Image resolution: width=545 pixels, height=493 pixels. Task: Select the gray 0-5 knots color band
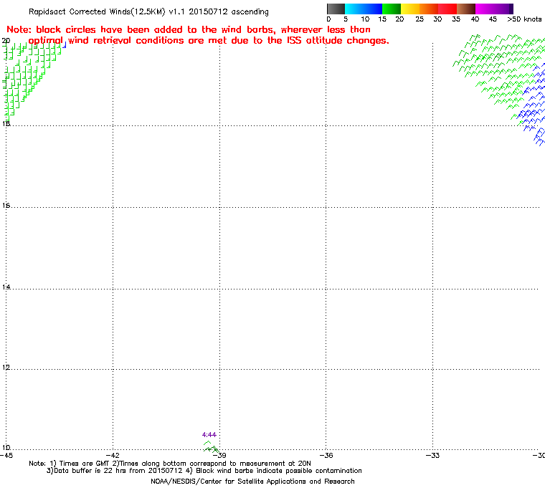tap(336, 9)
